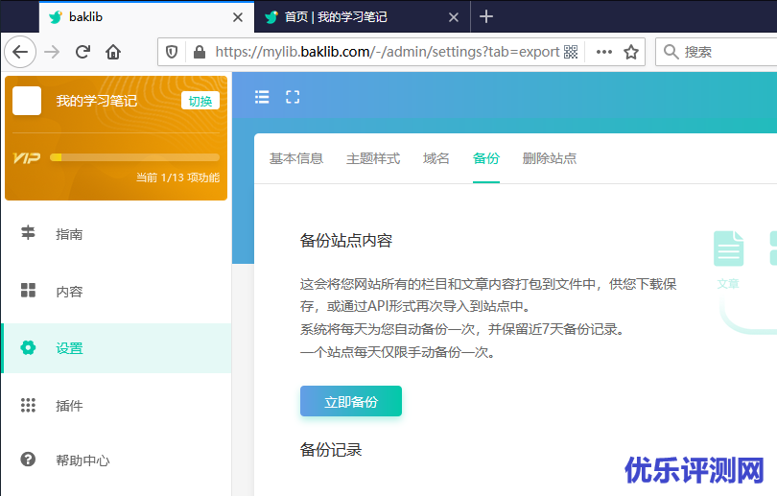Switch to the 基本信息 tab

tap(296, 158)
